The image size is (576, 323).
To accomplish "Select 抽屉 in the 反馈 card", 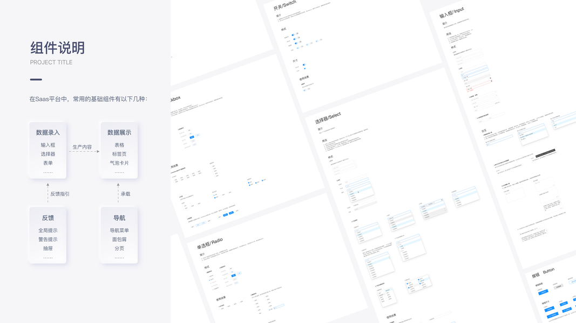I will coord(48,248).
